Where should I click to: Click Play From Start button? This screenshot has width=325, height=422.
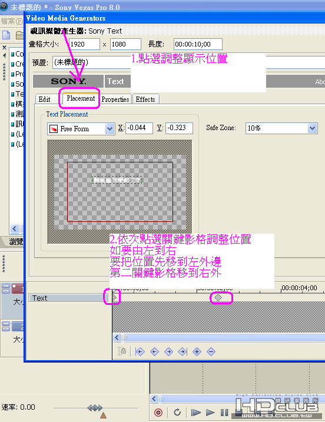[195, 413]
